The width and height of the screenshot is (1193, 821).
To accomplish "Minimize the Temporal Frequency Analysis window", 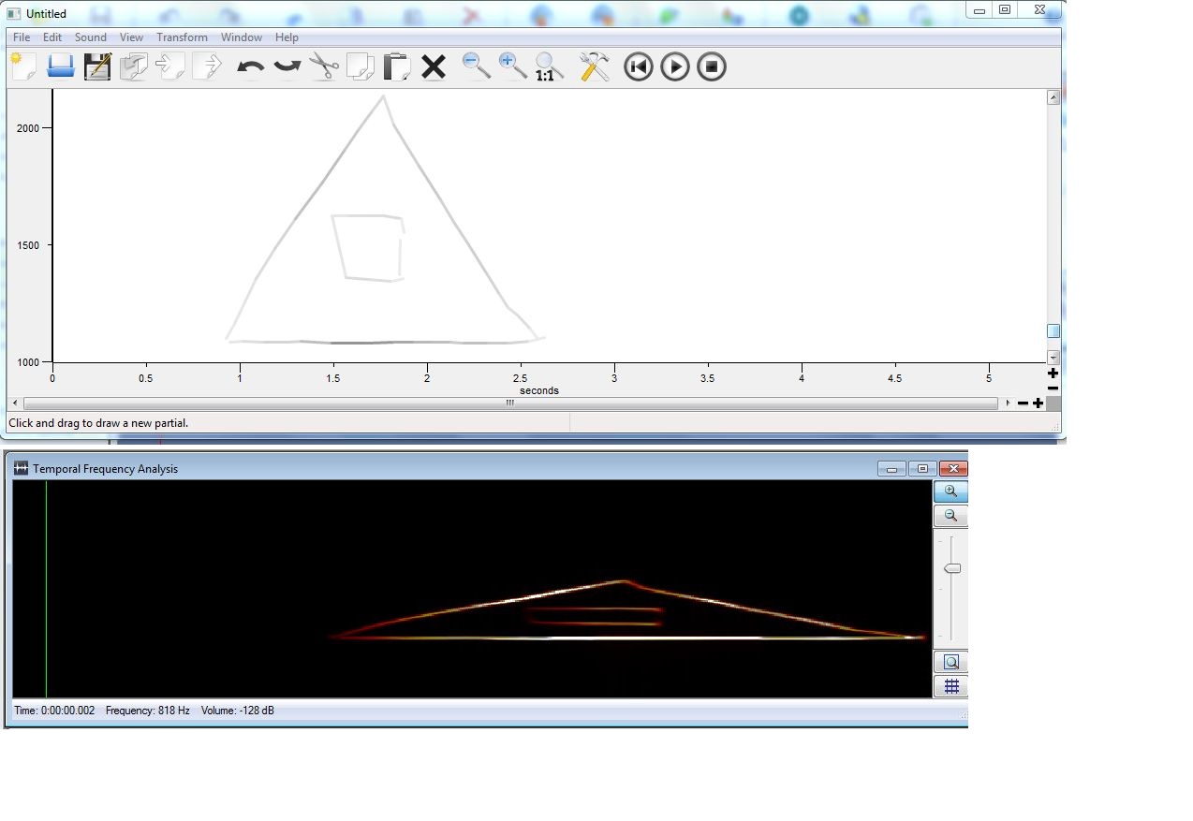I will click(891, 469).
